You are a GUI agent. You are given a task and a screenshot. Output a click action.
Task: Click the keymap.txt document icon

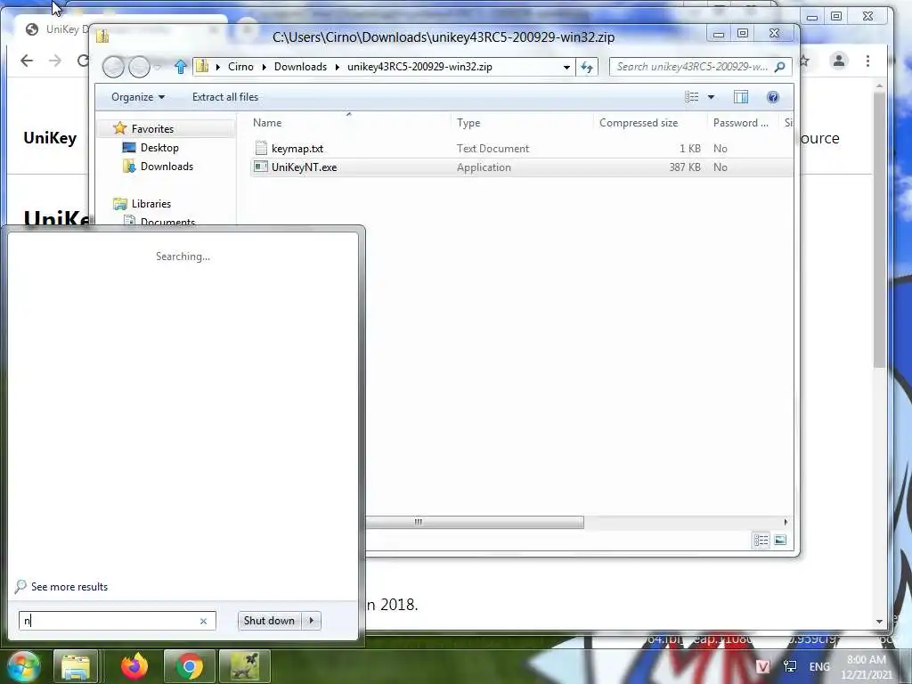[x=261, y=149]
